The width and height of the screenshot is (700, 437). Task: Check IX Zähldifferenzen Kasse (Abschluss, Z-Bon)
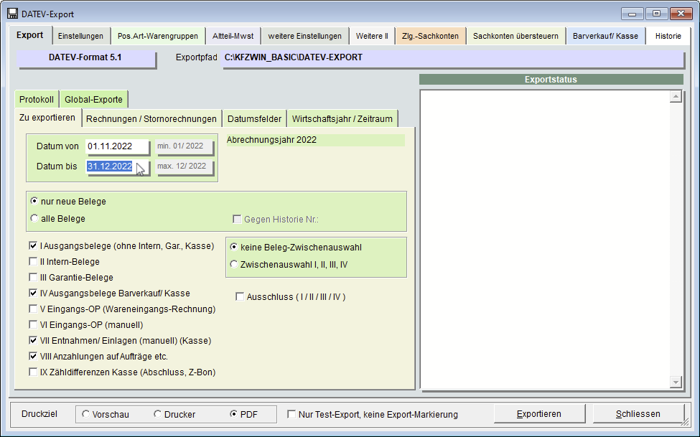(33, 372)
